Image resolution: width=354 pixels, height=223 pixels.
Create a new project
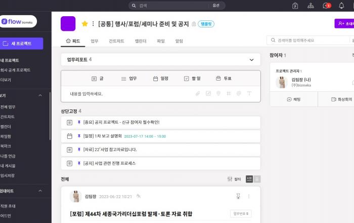(21, 44)
